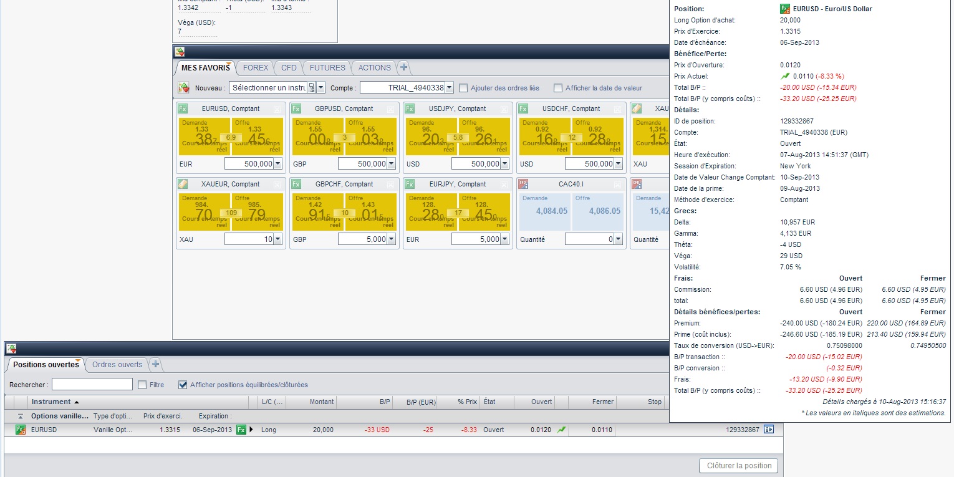Screen dimensions: 954x477
Task: Click the EURUSD Demande price button
Action: 205,137
